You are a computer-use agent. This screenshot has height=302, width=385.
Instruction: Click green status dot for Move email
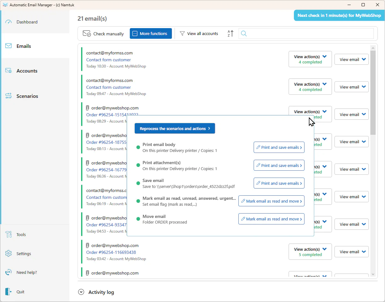coord(138,219)
